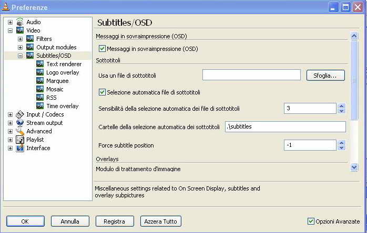
Task: Click the Playlist icon in tree
Action: (x=20, y=140)
